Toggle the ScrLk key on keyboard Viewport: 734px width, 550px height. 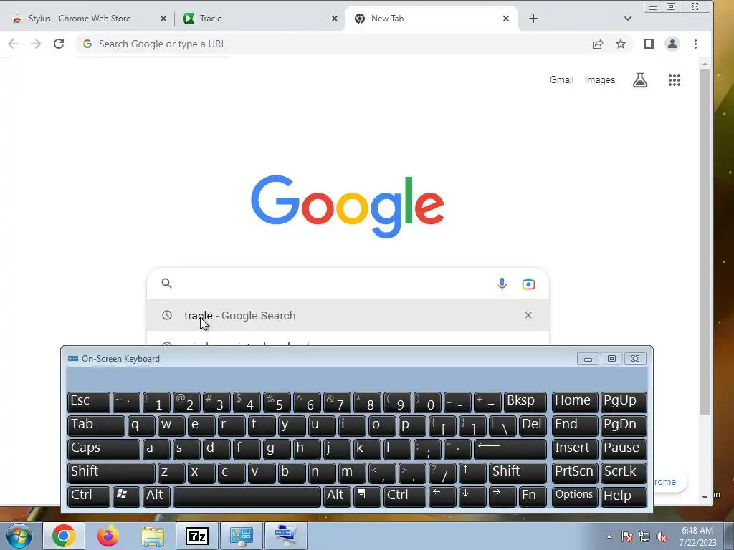[623, 473]
